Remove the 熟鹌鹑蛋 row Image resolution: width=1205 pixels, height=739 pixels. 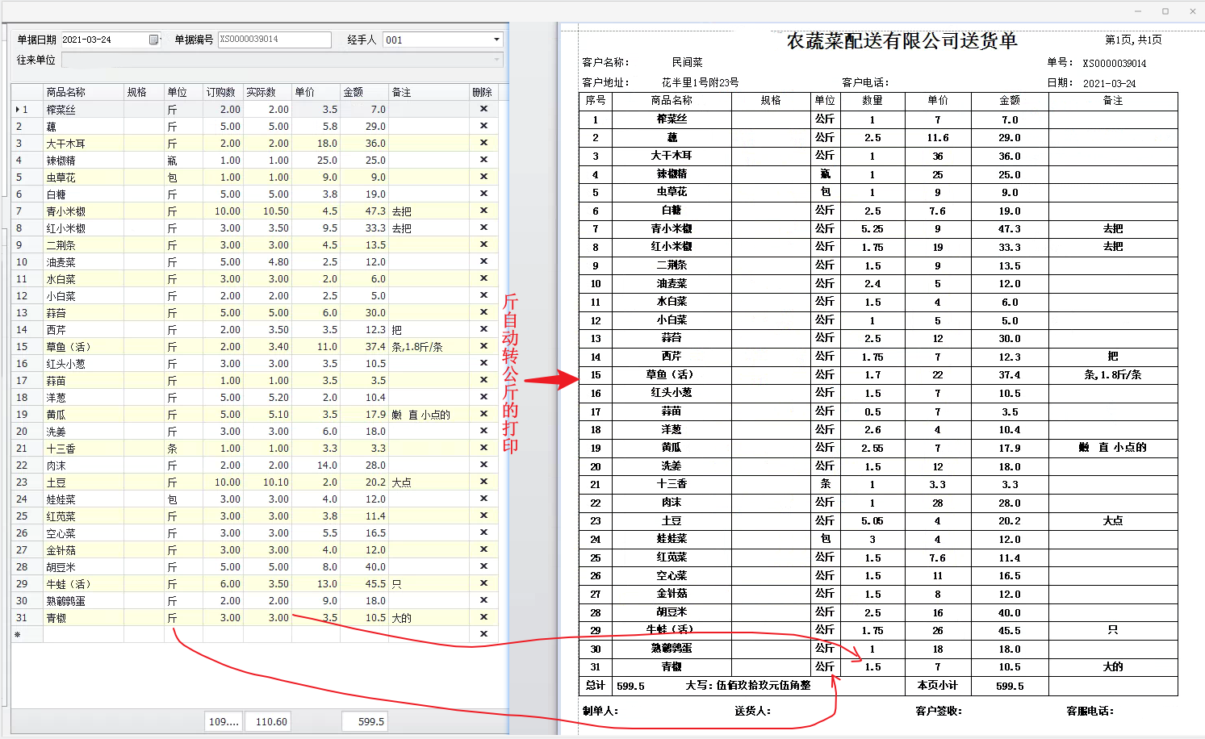(x=483, y=600)
